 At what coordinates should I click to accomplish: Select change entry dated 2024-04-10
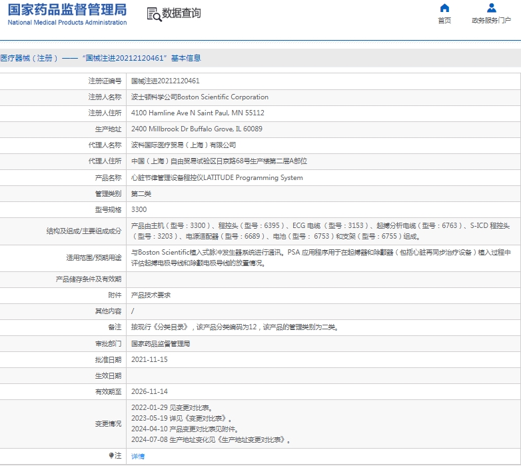185,429
